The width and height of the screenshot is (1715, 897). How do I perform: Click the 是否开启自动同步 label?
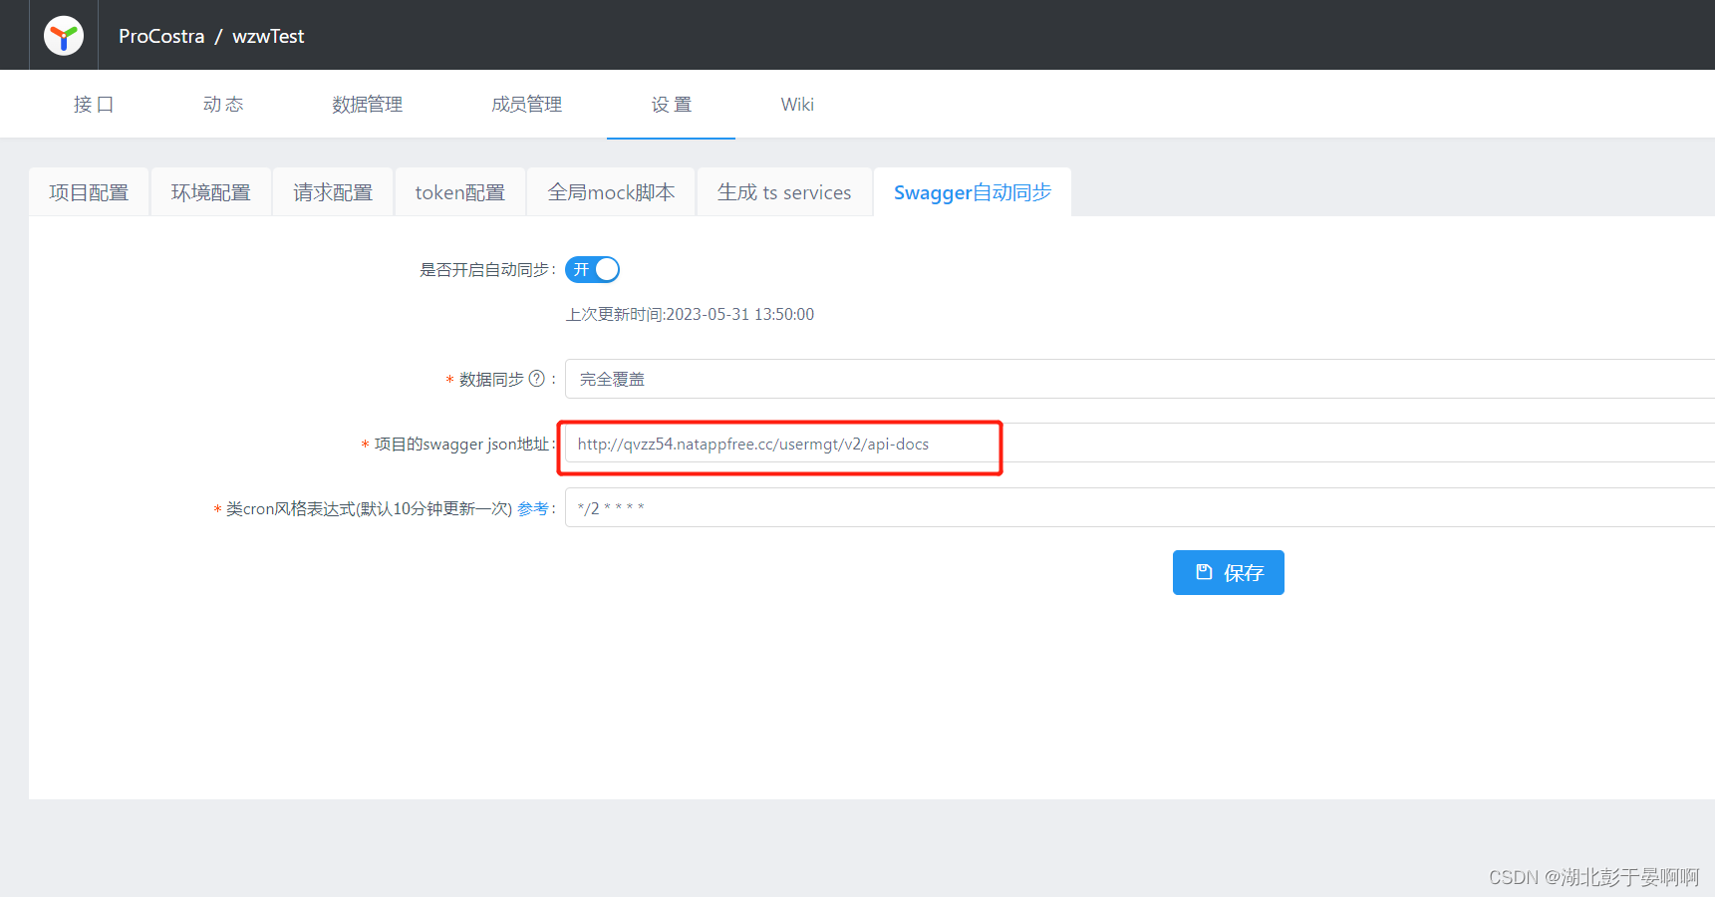[484, 270]
